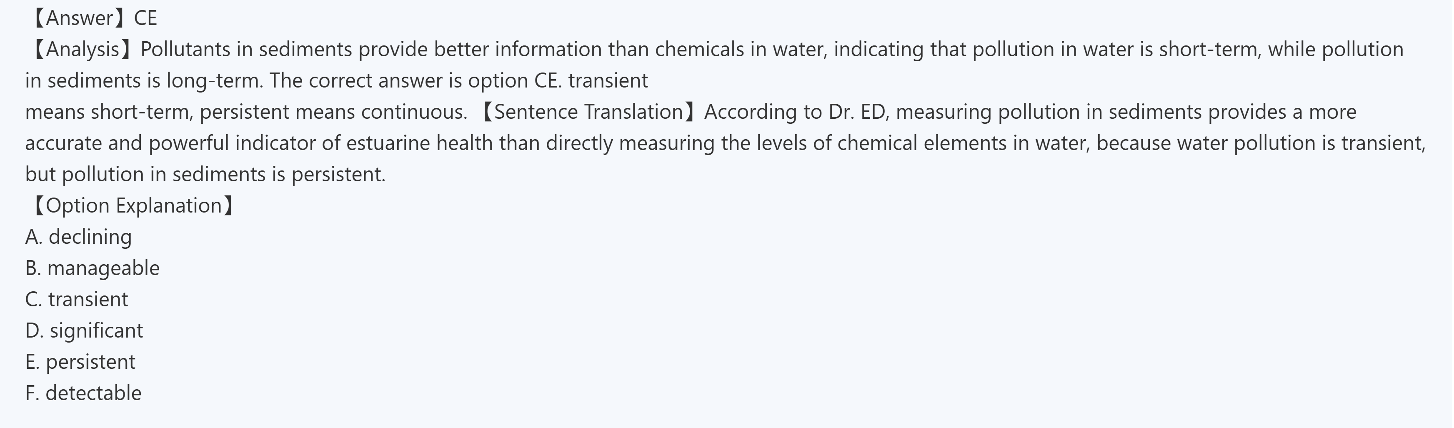Image resolution: width=1454 pixels, height=428 pixels.
Task: Choose option C. transient
Action: pyautogui.click(x=77, y=299)
